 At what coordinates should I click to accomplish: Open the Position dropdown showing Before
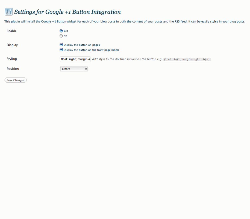pyautogui.click(x=74, y=69)
